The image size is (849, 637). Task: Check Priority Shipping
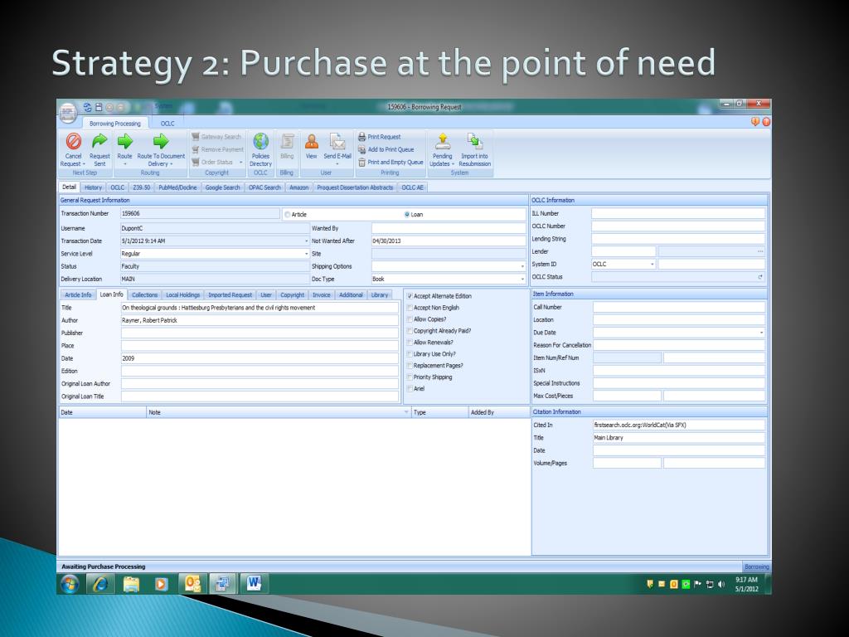click(410, 377)
